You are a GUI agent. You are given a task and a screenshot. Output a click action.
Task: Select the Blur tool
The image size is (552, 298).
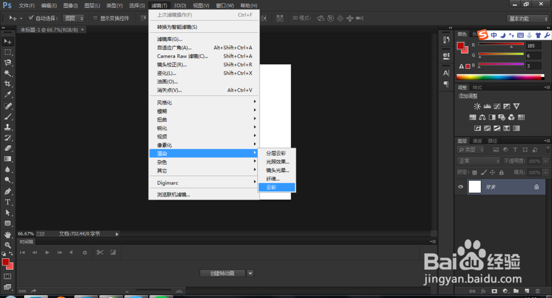(7, 170)
